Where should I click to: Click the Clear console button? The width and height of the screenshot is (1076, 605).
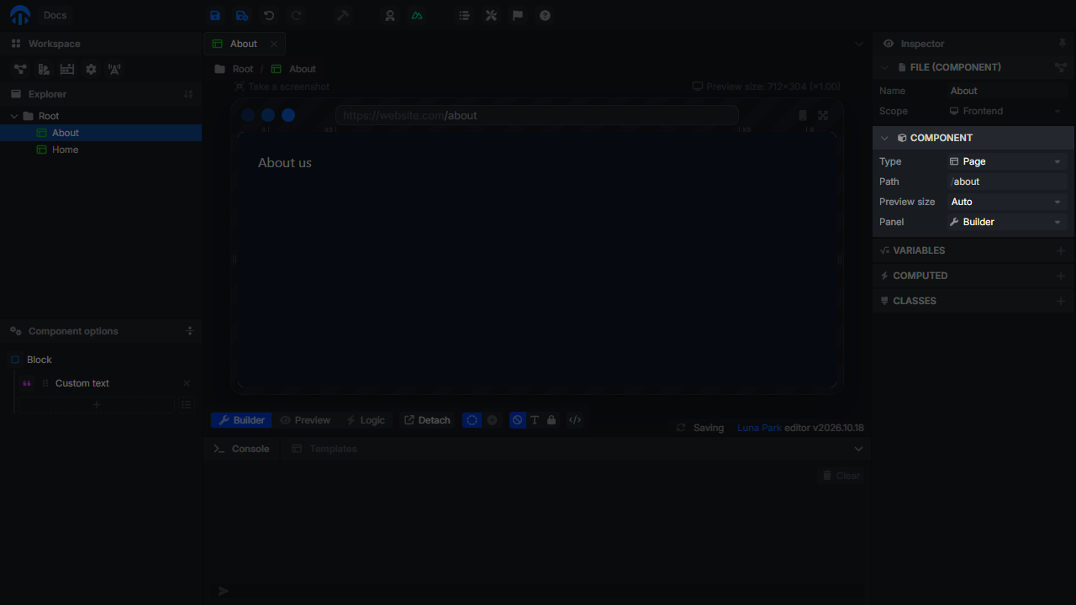click(x=841, y=476)
